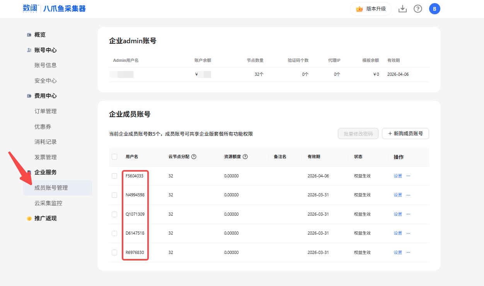This screenshot has width=484, height=286.
Task: Click the crown icon for version upgrade
Action: (359, 9)
